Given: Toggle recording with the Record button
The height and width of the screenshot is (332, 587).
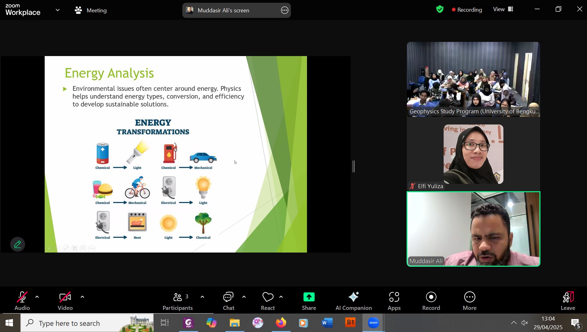Looking at the screenshot, I should (x=431, y=301).
